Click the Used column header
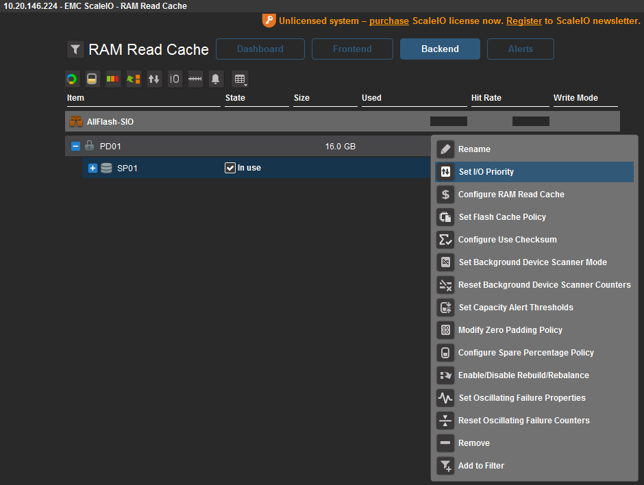Viewport: 644px width, 485px height. 372,98
